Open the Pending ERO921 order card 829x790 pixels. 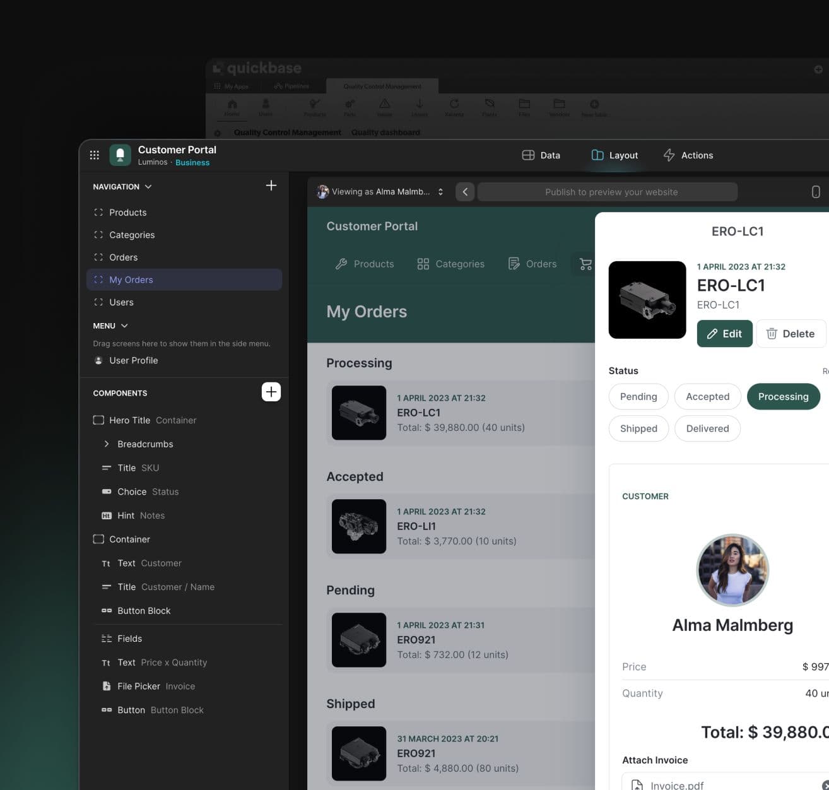coord(461,640)
